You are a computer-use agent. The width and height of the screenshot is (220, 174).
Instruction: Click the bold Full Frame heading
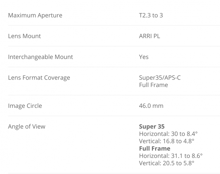point(155,148)
